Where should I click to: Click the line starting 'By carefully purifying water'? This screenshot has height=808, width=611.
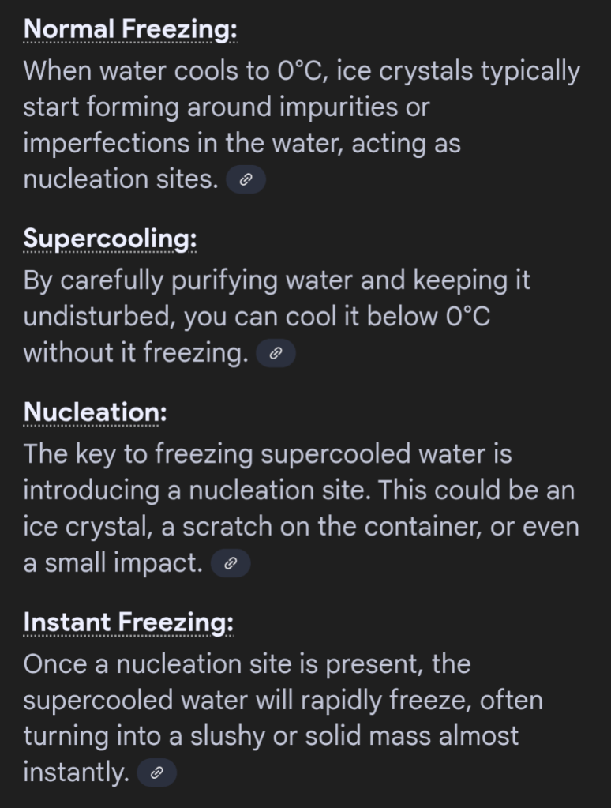(276, 280)
